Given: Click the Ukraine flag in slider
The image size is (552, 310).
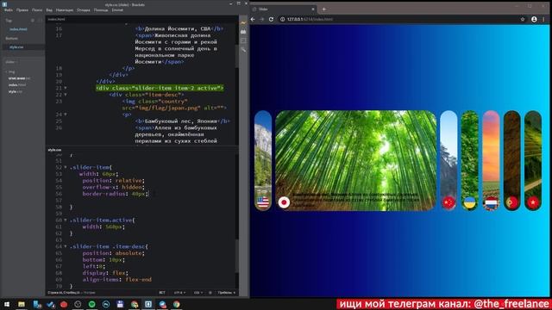Looking at the screenshot, I should tap(470, 202).
